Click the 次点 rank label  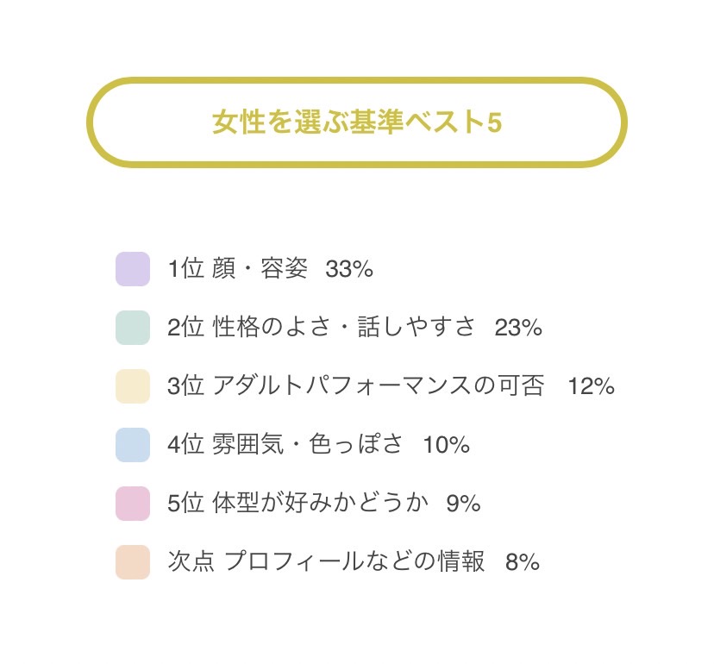coord(191,562)
